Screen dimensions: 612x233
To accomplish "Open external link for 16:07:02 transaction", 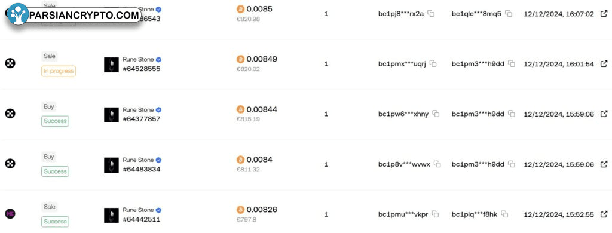I will coord(604,14).
